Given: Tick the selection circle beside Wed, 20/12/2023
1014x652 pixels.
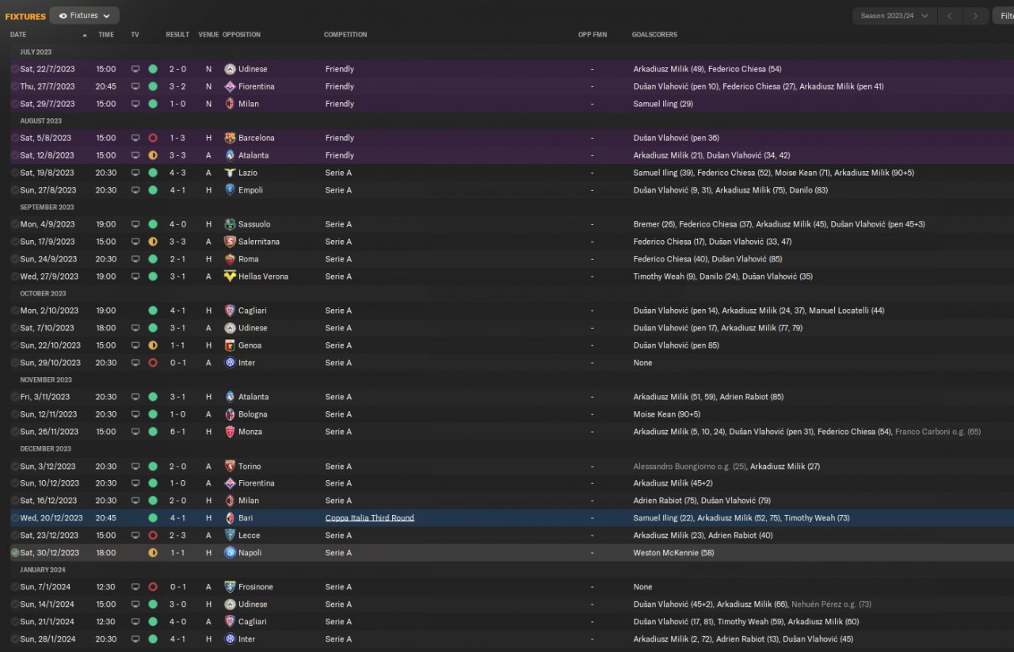Looking at the screenshot, I should [15, 518].
